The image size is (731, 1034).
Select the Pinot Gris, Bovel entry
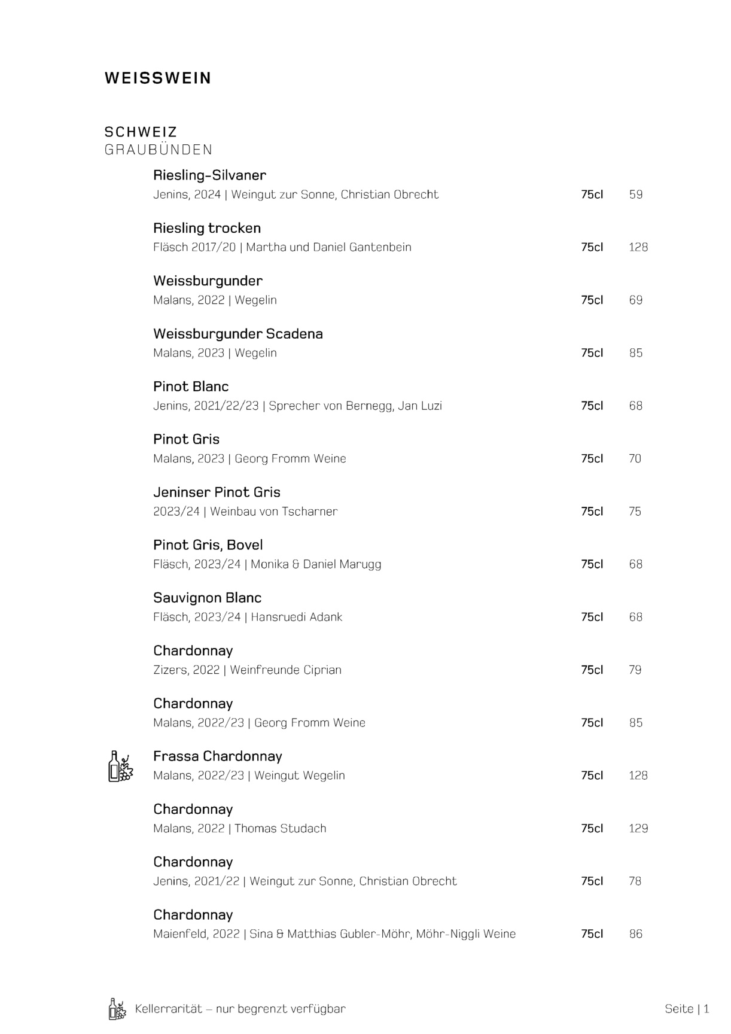[208, 545]
